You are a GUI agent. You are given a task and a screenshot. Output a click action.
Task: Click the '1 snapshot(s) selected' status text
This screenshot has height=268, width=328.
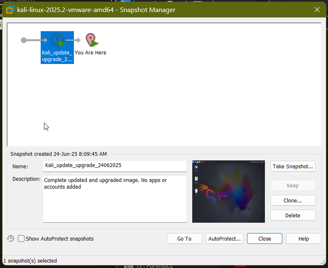pyautogui.click(x=30, y=261)
